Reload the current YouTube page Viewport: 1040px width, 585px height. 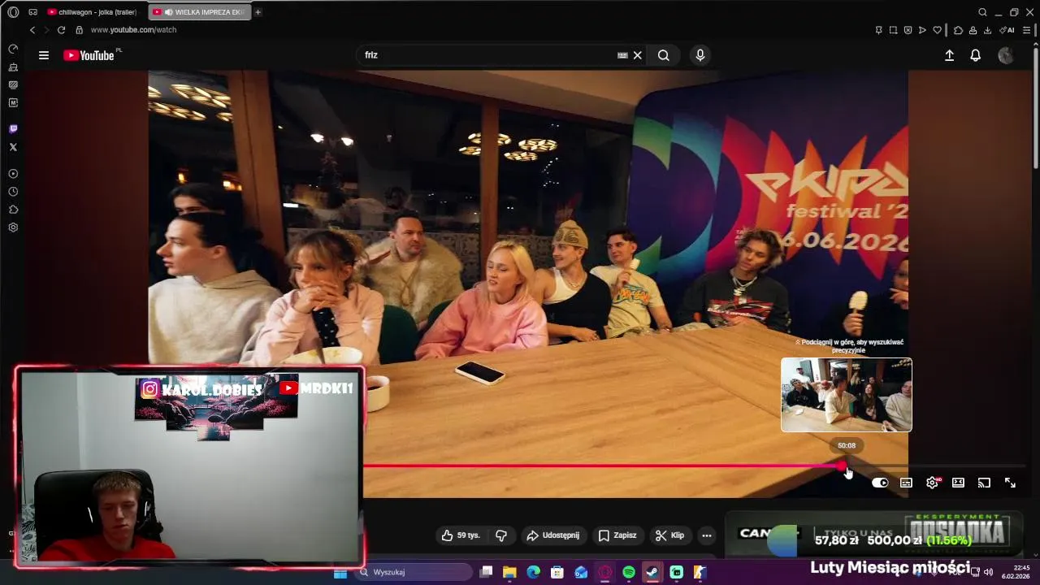tap(61, 30)
